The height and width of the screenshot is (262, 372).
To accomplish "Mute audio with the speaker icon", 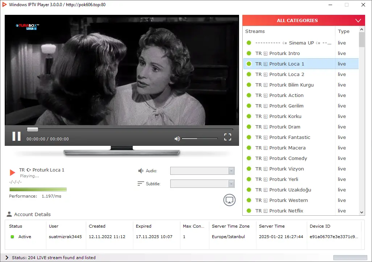I will pyautogui.click(x=177, y=139).
